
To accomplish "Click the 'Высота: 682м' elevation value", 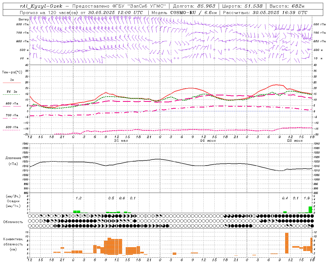I will click(x=287, y=6).
